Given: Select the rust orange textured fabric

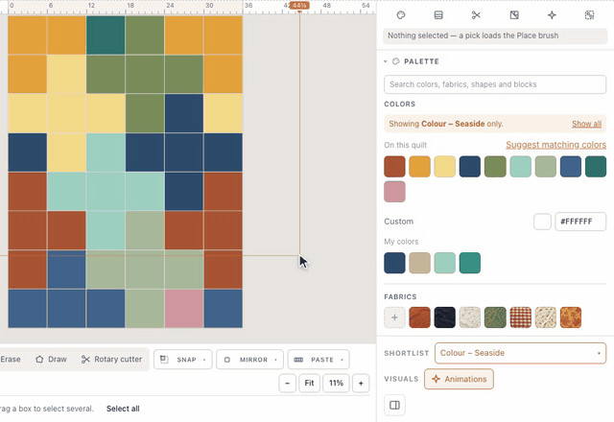Looking at the screenshot, I should pyautogui.click(x=419, y=317).
